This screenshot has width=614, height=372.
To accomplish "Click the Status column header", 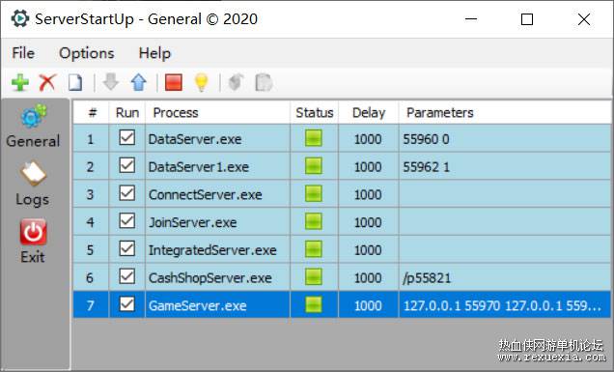I will pyautogui.click(x=315, y=113).
